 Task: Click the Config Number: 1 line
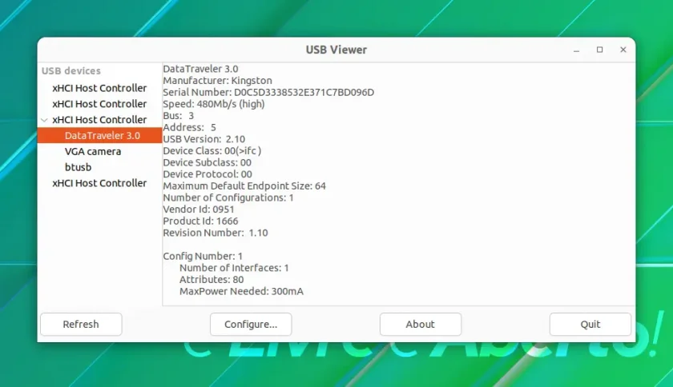[203, 257]
